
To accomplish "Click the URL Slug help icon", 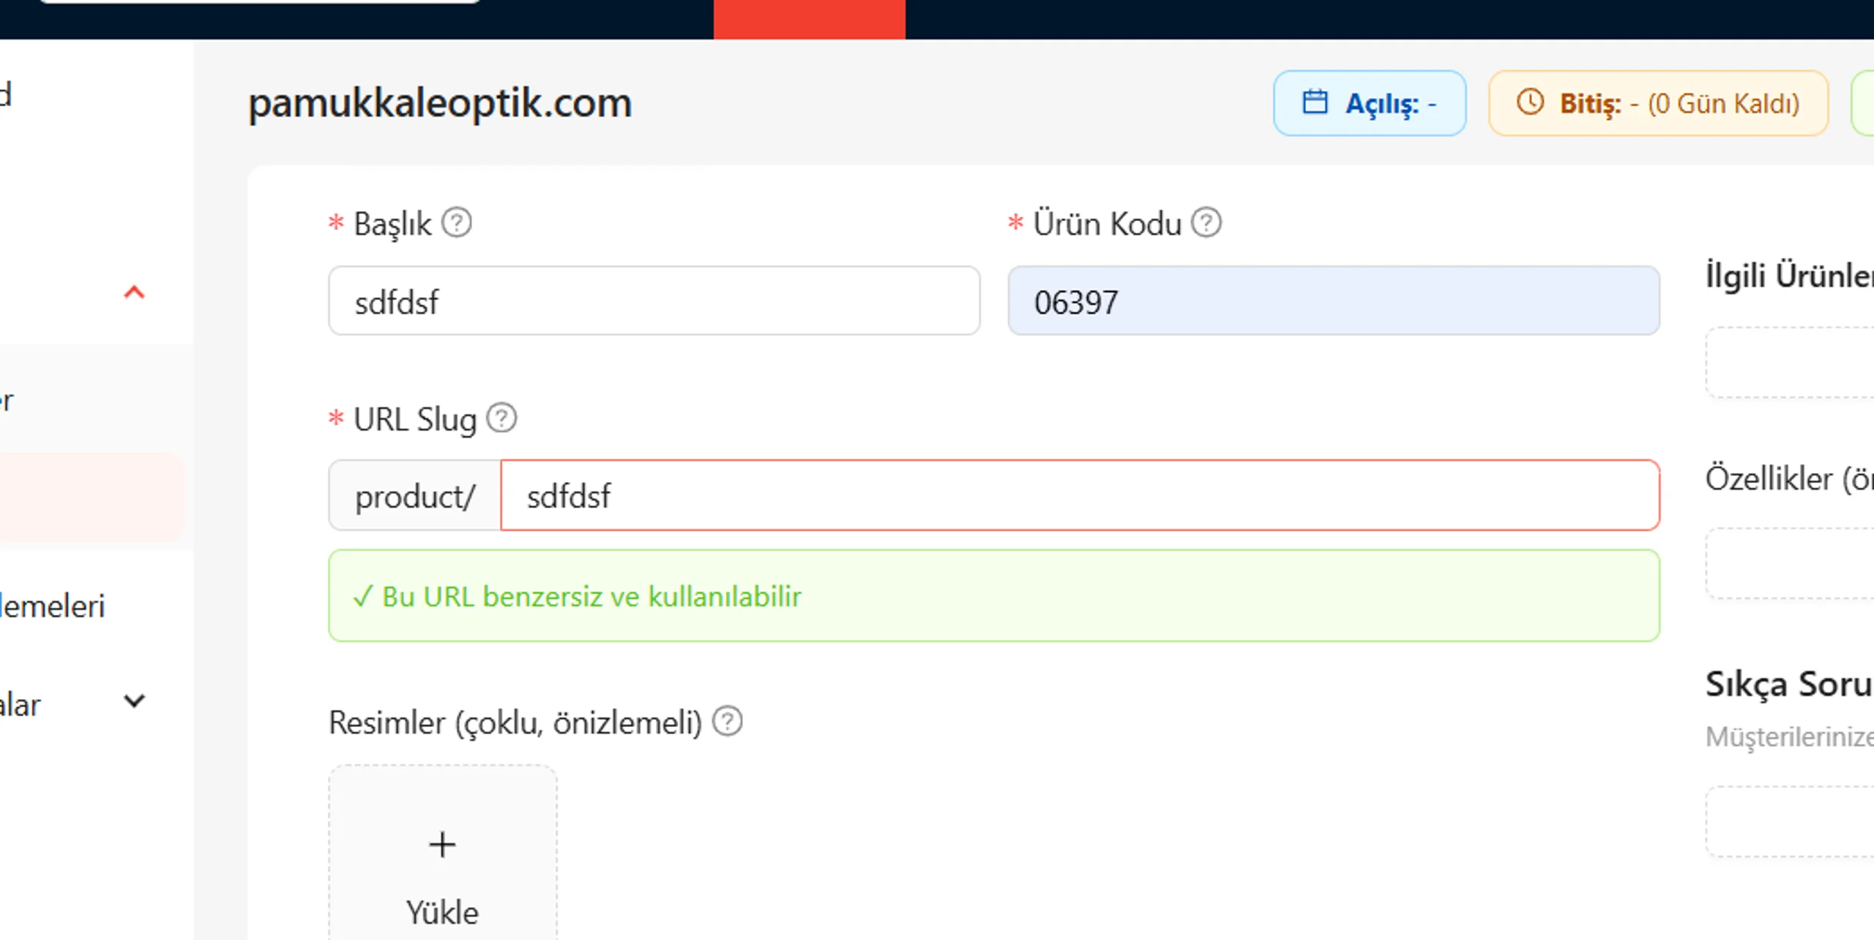I will coord(501,418).
